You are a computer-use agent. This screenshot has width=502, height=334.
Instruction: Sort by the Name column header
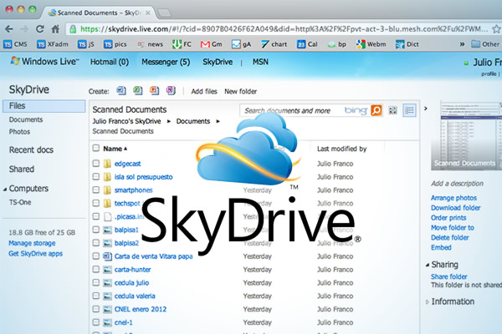[x=115, y=149]
